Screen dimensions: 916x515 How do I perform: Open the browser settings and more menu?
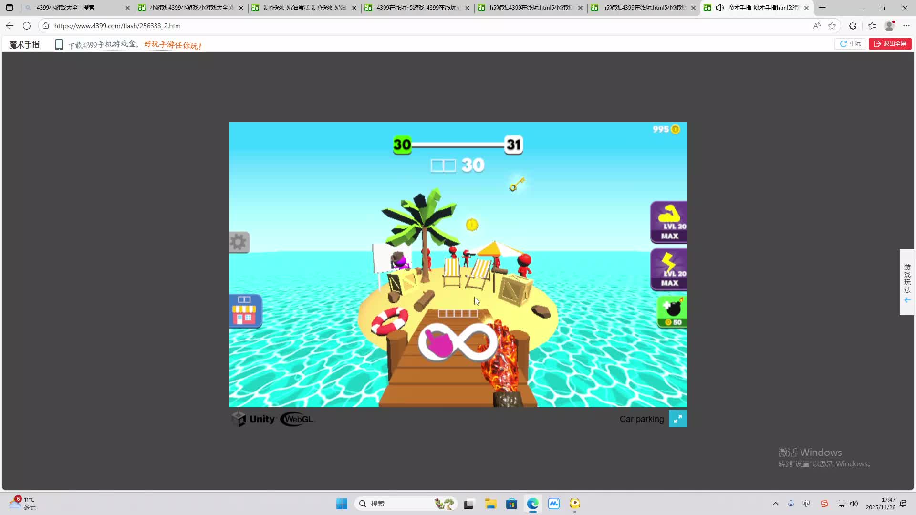(906, 26)
